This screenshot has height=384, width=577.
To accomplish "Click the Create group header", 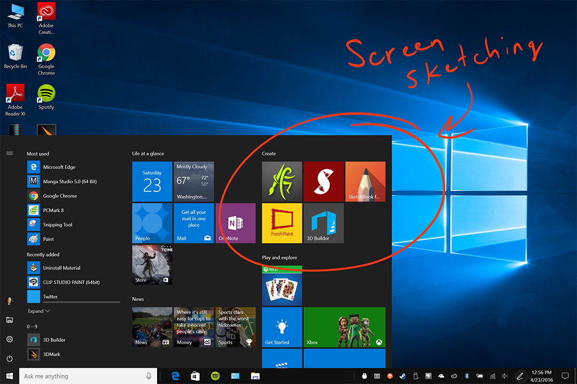I will pos(269,153).
